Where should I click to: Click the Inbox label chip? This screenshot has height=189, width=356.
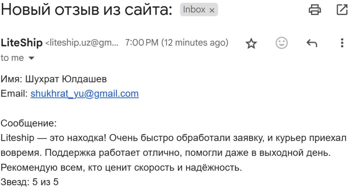[x=199, y=9]
